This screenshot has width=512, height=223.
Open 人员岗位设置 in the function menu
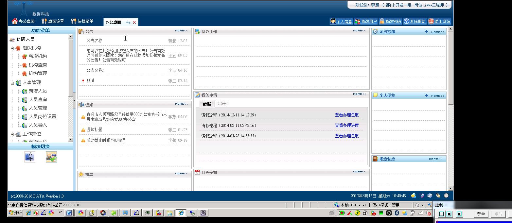tap(43, 116)
